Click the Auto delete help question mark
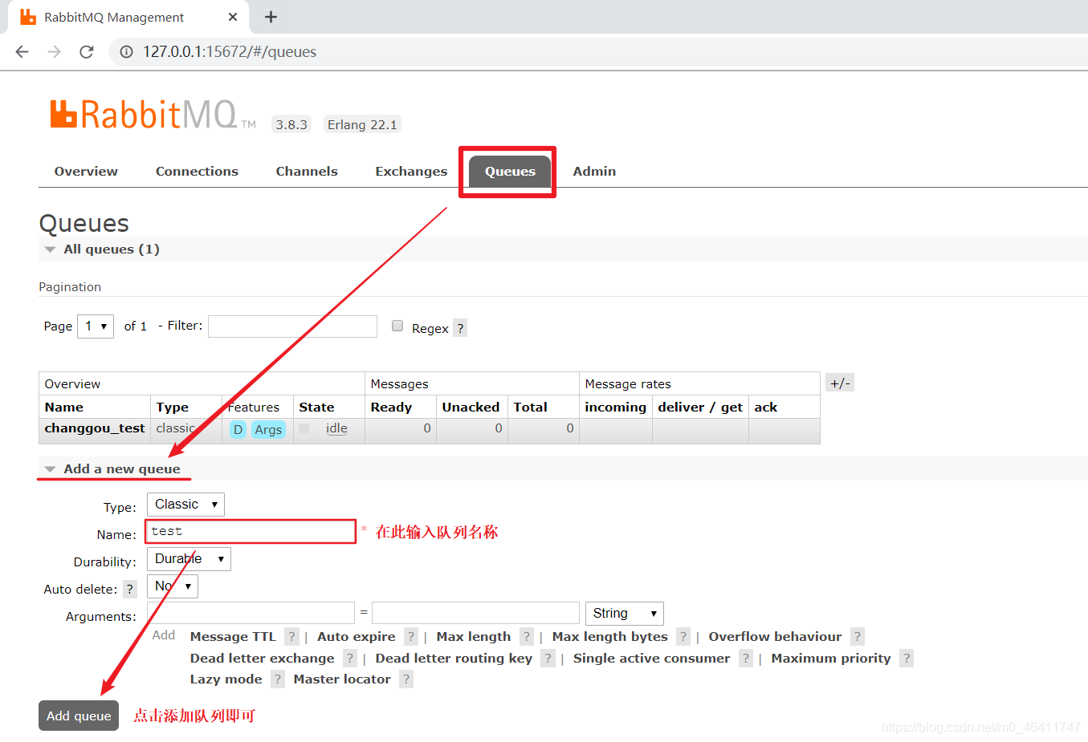 (129, 589)
